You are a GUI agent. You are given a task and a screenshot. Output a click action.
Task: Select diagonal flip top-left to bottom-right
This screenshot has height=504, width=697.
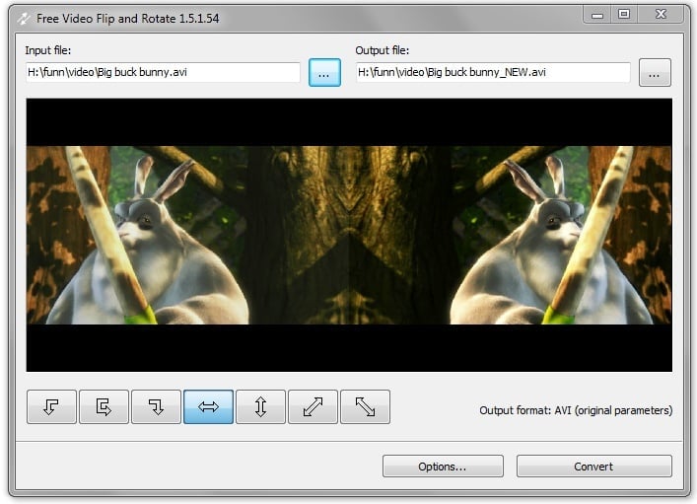coord(366,406)
